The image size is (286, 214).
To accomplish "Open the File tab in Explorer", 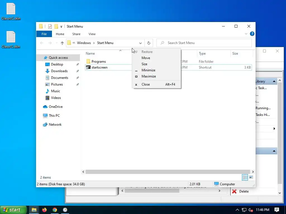I will click(44, 34).
